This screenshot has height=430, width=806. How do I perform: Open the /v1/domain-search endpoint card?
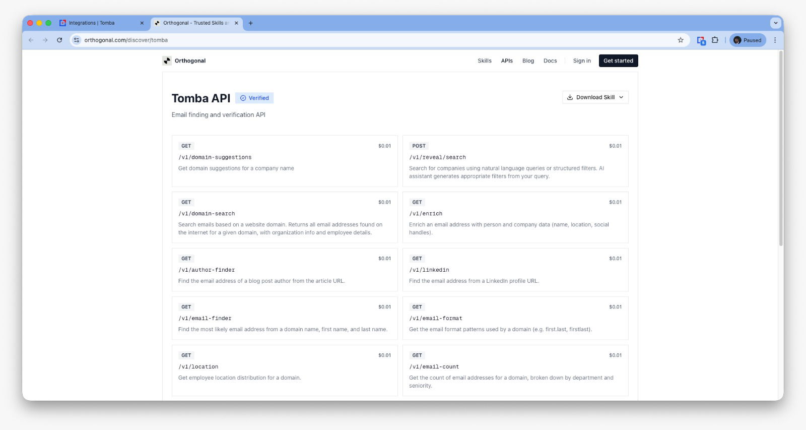point(285,218)
